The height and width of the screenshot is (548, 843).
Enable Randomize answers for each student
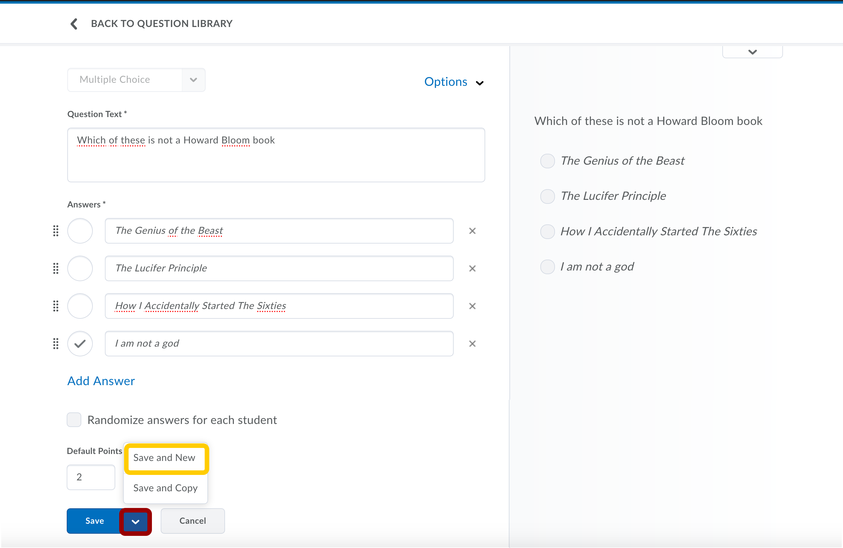74,420
